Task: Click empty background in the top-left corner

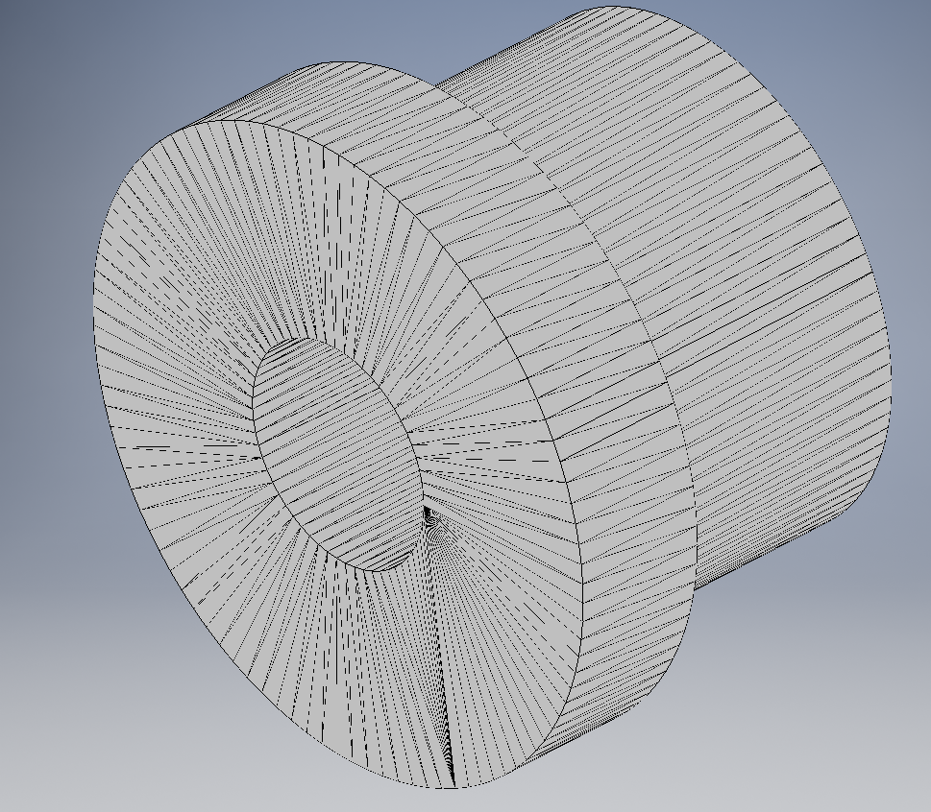Action: coord(38,38)
